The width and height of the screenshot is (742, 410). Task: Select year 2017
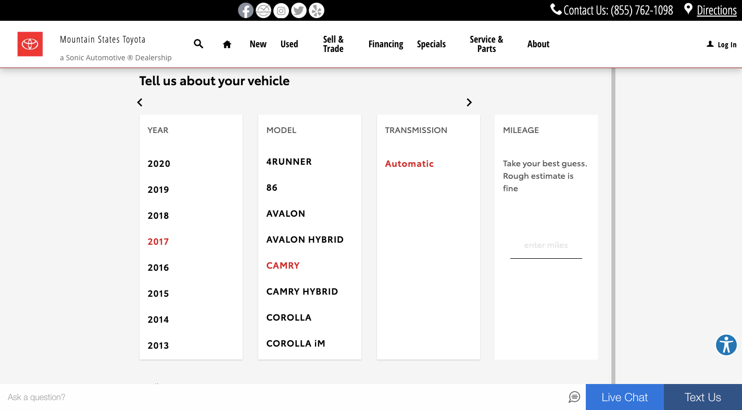pyautogui.click(x=158, y=242)
